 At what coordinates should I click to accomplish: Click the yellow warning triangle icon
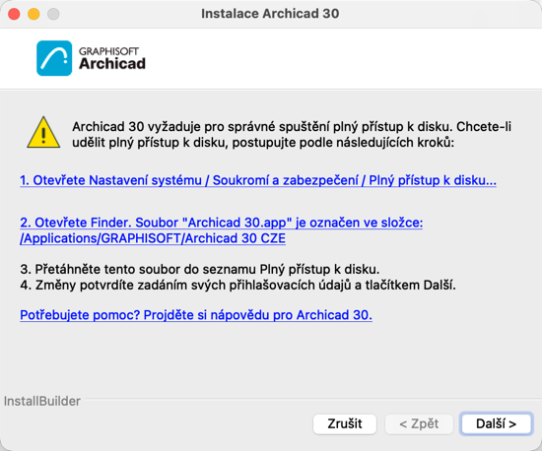click(x=43, y=133)
